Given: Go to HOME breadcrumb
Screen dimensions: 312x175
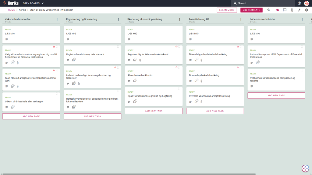Looking at the screenshot, I should pos(11,10).
